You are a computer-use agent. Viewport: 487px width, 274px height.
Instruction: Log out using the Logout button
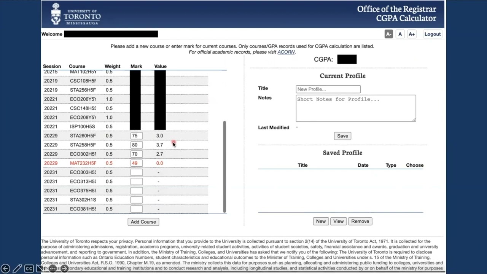pos(433,34)
